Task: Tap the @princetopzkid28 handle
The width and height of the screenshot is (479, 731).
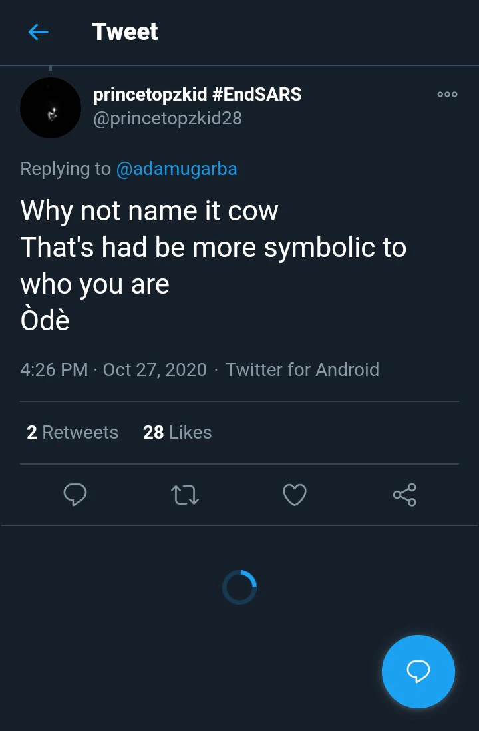Action: tap(168, 119)
